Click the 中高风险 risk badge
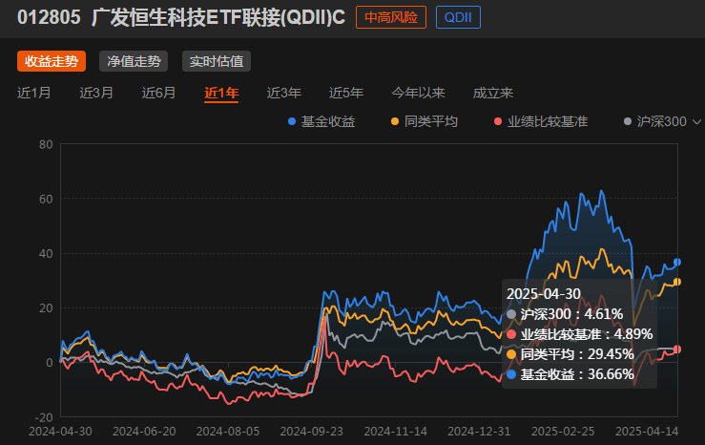 pyautogui.click(x=391, y=17)
